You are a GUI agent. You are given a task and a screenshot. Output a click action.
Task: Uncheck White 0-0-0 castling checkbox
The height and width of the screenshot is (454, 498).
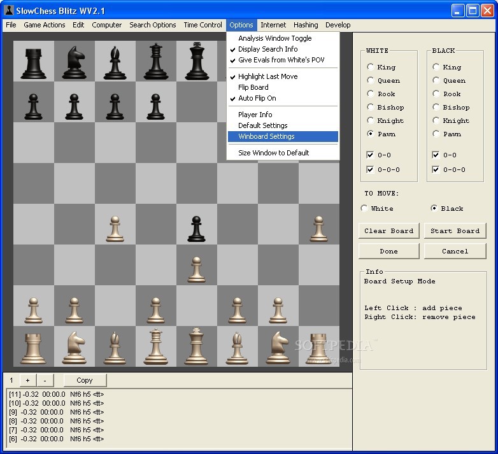pos(370,169)
